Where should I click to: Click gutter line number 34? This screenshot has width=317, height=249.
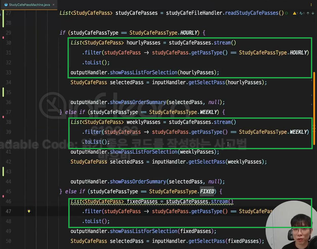coord(9,82)
